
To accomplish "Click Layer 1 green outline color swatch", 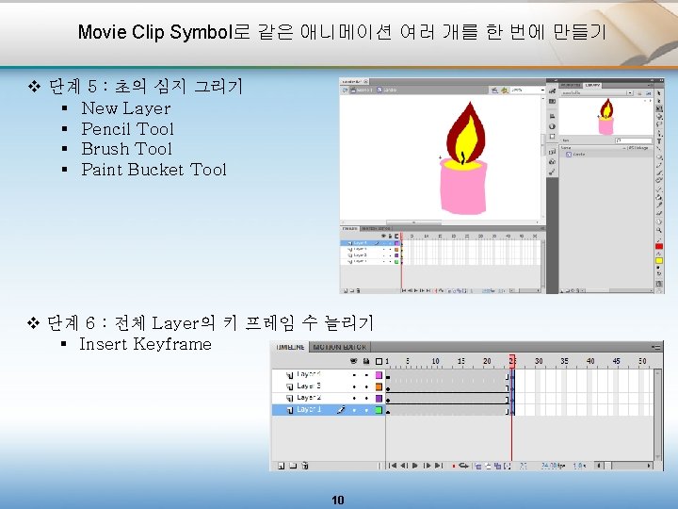I will coord(379,410).
